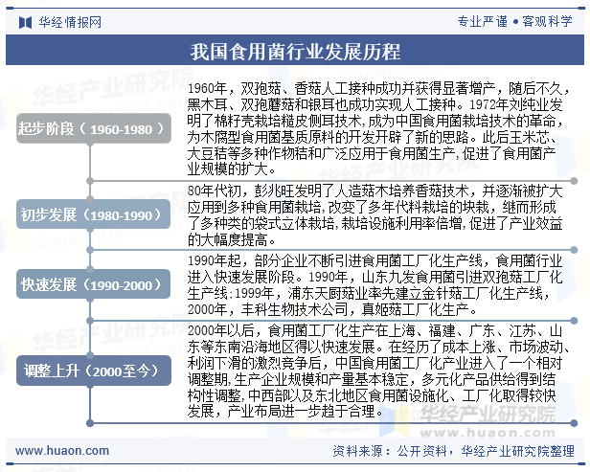This screenshot has height=472, width=590.
Task: Select the 起步阶段（1960-1980）stage box
Action: (x=94, y=128)
